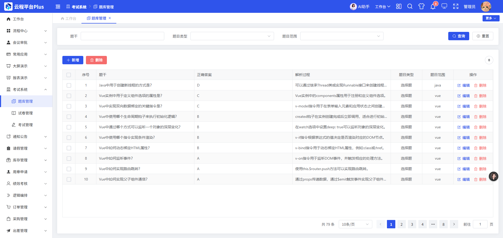Type a page number in the 前往 field

(x=480, y=224)
